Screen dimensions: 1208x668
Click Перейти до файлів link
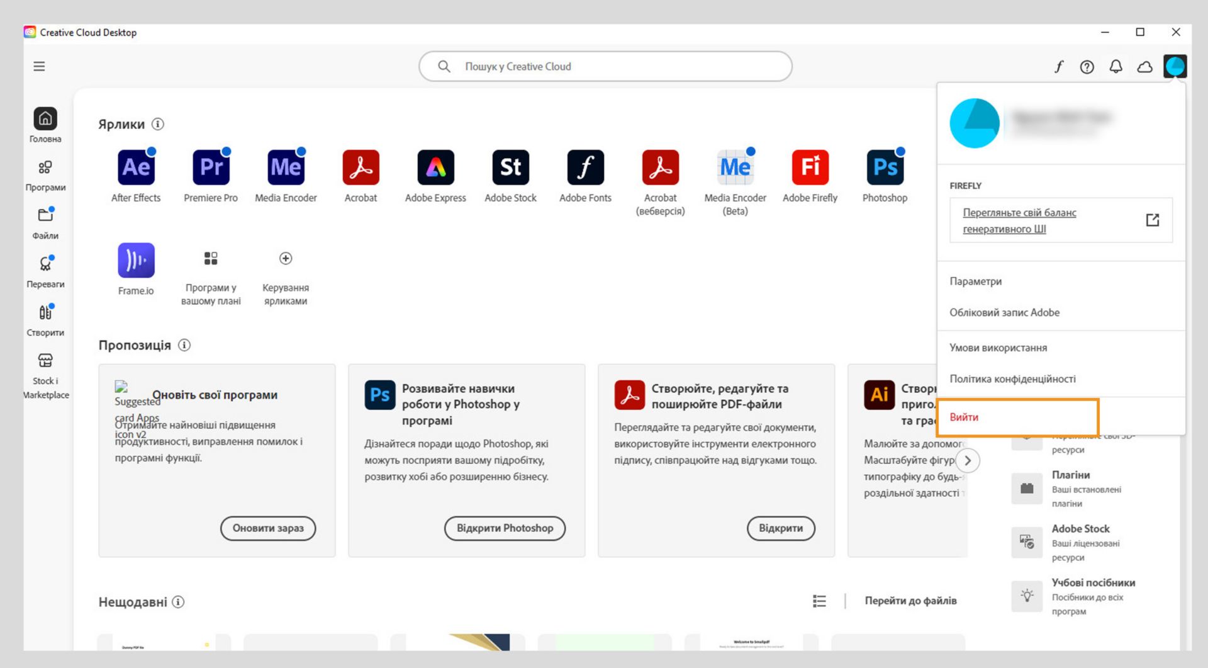[910, 601]
